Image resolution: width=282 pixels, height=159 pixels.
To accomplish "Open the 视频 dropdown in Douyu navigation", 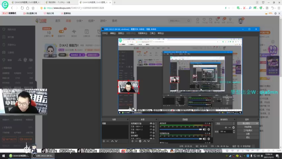I will [x=91, y=21].
